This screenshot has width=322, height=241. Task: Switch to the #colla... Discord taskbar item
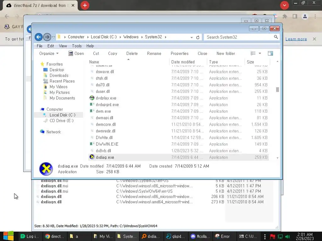pos(200,236)
